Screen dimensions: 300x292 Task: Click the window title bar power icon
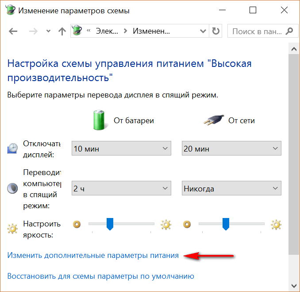[11, 9]
